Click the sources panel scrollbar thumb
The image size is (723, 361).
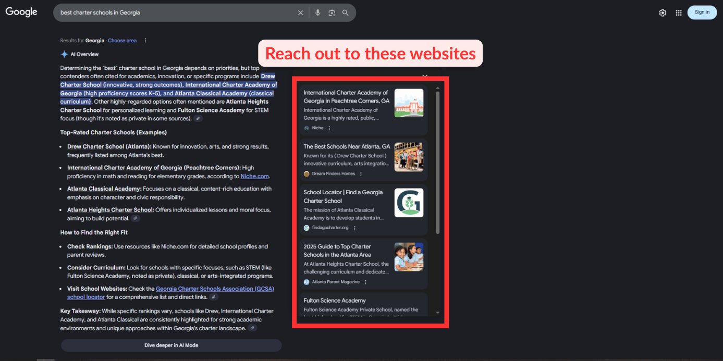[x=438, y=163]
